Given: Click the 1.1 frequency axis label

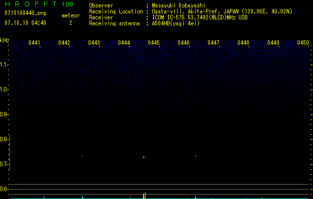Looking at the screenshot, I should (4, 65).
